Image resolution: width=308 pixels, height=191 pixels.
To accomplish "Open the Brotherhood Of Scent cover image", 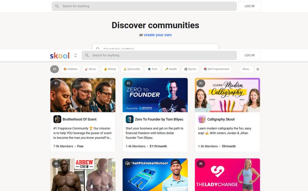I will (83, 95).
